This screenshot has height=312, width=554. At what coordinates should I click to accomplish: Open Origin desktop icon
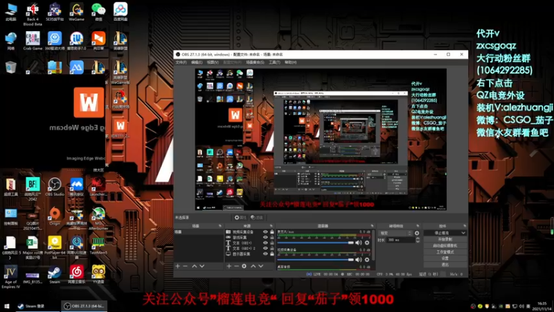[55, 216]
